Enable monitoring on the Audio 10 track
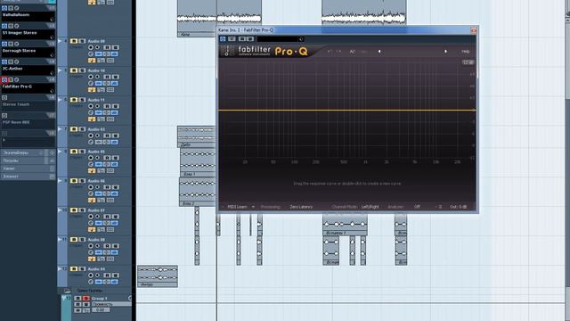The height and width of the screenshot is (321, 570). coord(97,78)
